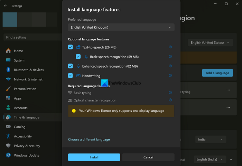Screen dimensions: 242x166
Task: Uncheck the Text-to-speech checkbox
Action: [71, 47]
